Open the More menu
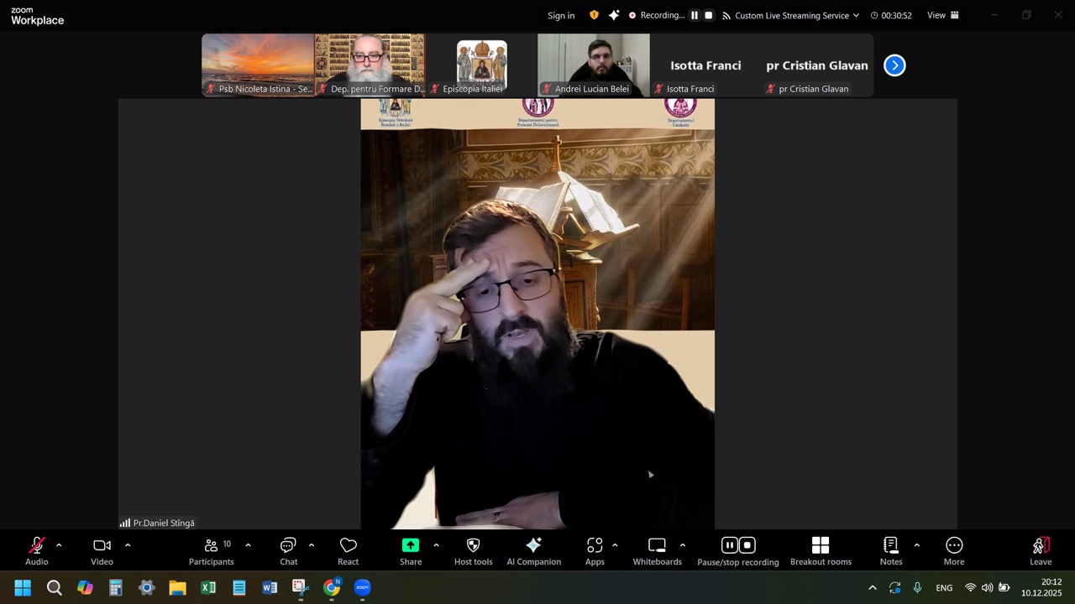The width and height of the screenshot is (1075, 604). coord(953,551)
